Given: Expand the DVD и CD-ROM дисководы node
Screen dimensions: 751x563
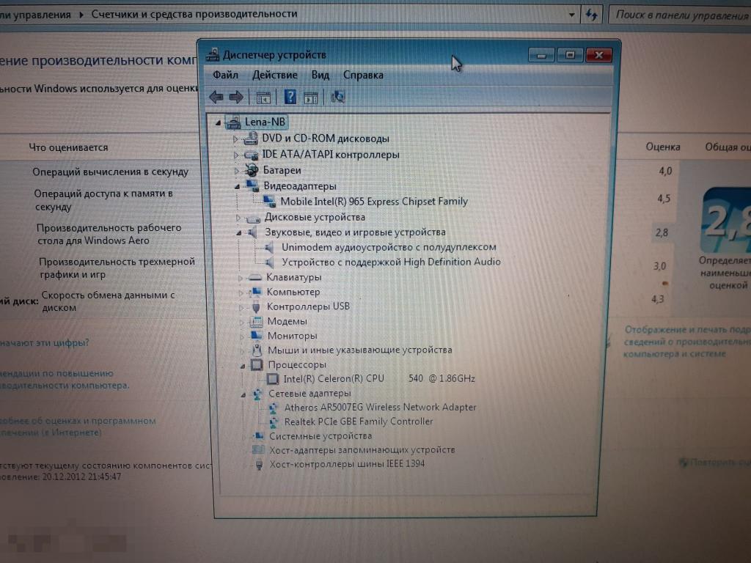Looking at the screenshot, I should (x=235, y=139).
